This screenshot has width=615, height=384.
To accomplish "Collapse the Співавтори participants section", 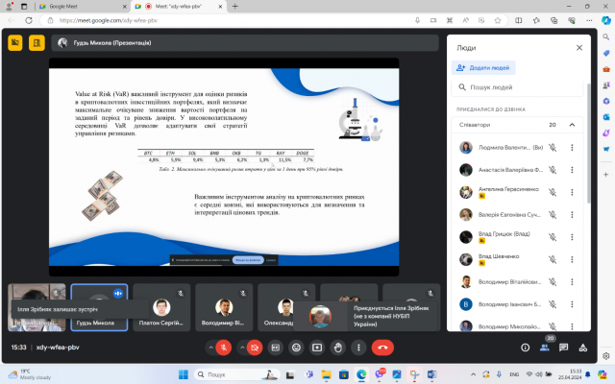I will click(x=572, y=125).
